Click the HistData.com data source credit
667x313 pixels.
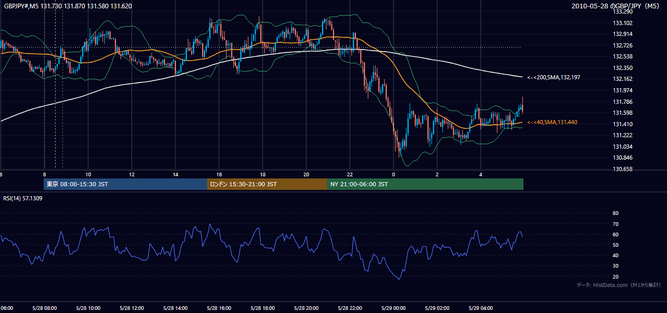point(619,285)
